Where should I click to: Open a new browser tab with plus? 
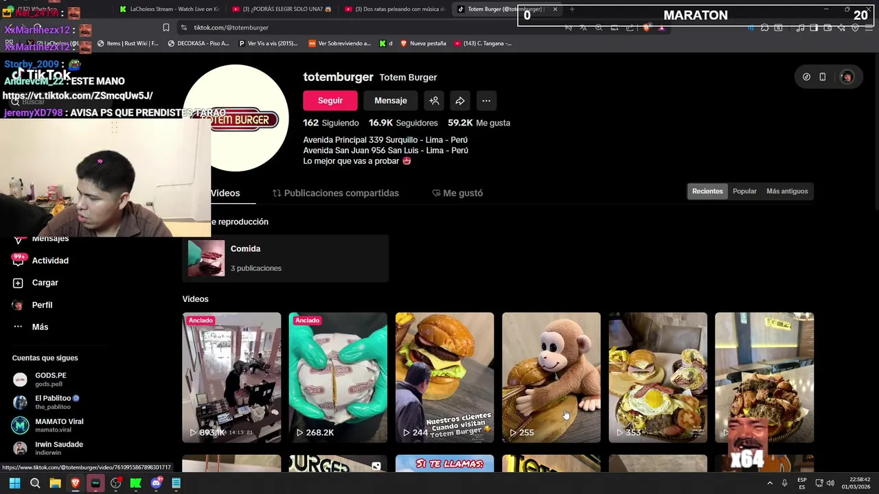point(572,9)
